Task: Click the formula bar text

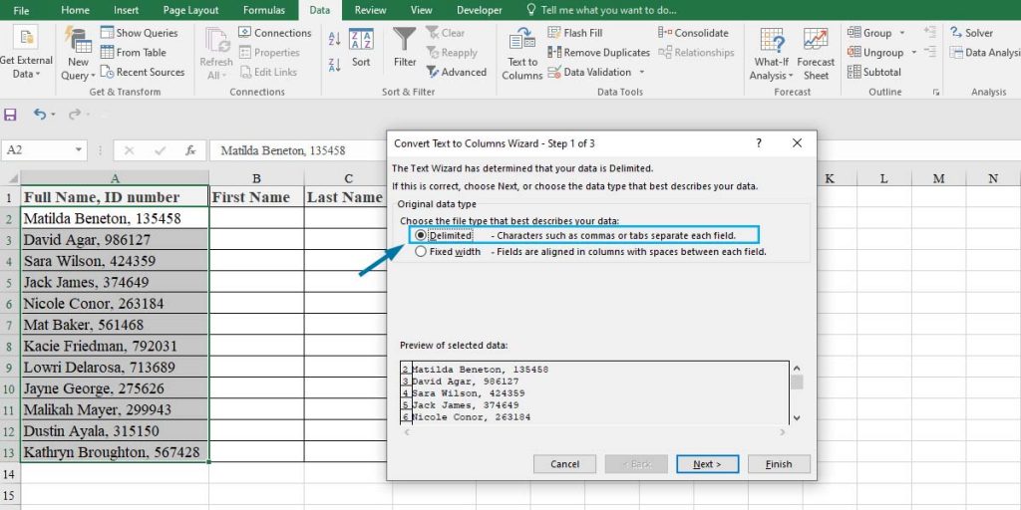Action: click(282, 150)
